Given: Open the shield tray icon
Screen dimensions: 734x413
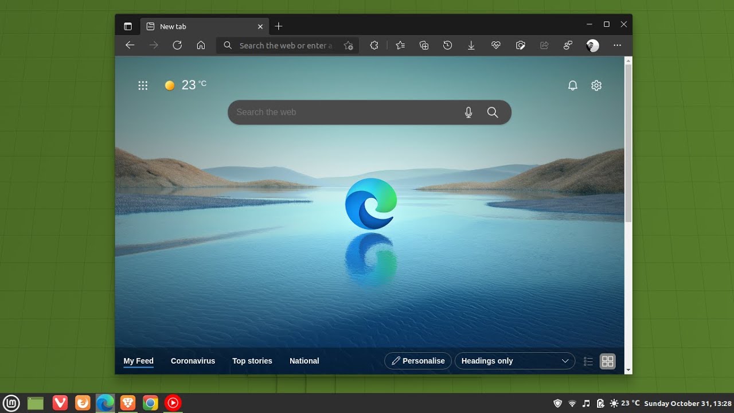Looking at the screenshot, I should pos(557,403).
